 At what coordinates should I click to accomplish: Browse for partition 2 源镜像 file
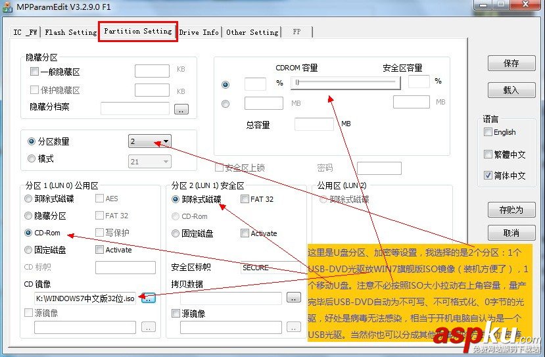pos(294,327)
